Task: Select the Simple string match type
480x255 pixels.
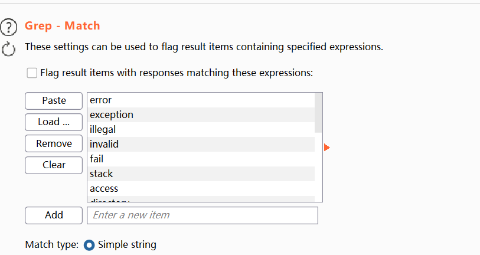Action: click(89, 244)
